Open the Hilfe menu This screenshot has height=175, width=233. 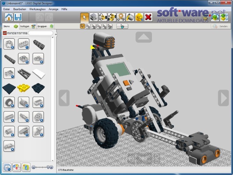point(64,9)
